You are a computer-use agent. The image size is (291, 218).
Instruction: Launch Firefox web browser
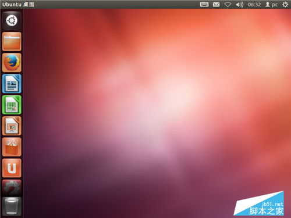pos(12,63)
